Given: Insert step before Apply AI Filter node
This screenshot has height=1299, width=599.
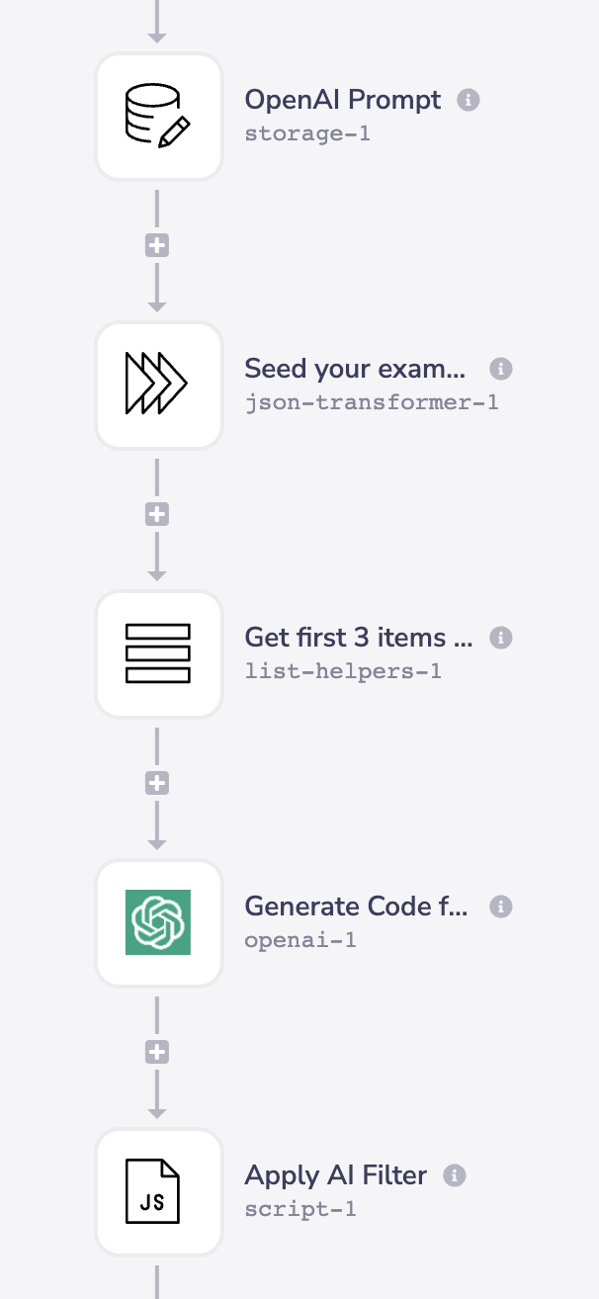Looking at the screenshot, I should pos(157,1053).
